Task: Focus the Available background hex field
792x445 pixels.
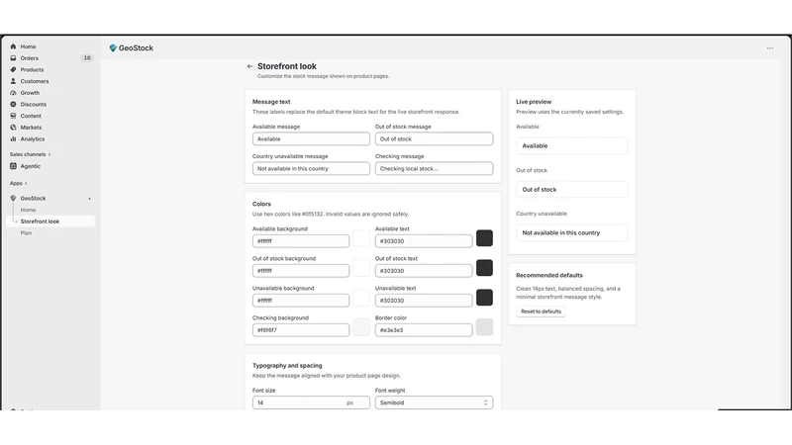Action: 301,241
